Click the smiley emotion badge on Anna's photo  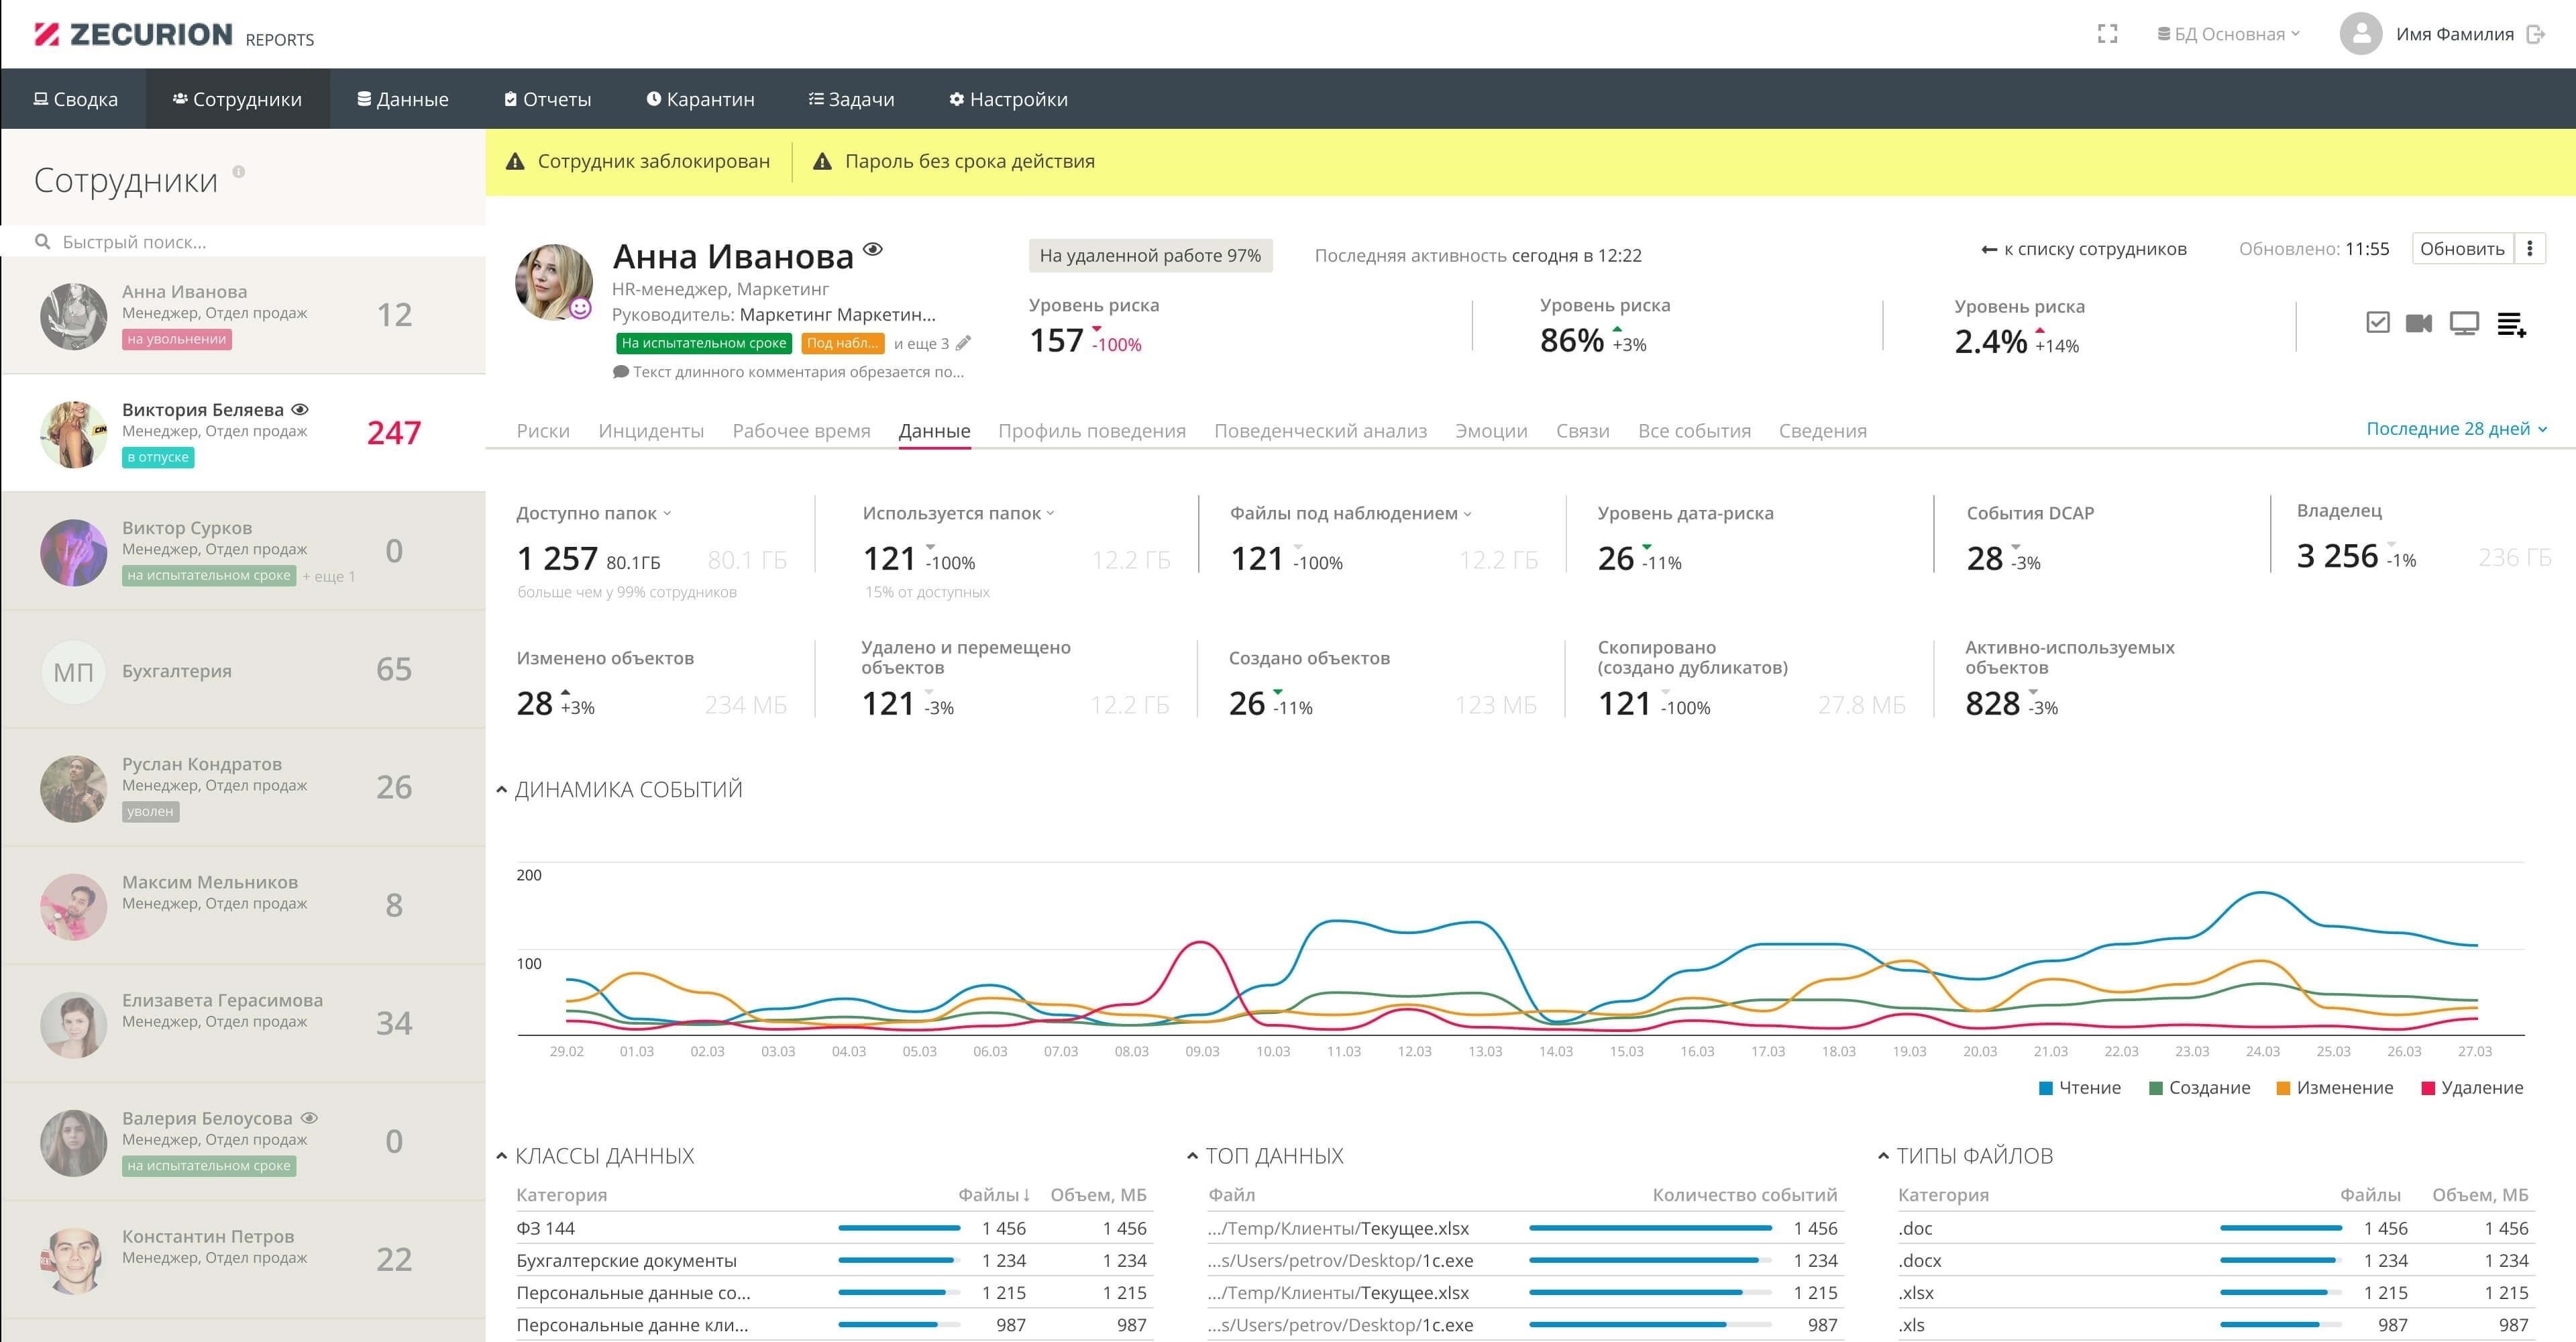click(x=580, y=309)
